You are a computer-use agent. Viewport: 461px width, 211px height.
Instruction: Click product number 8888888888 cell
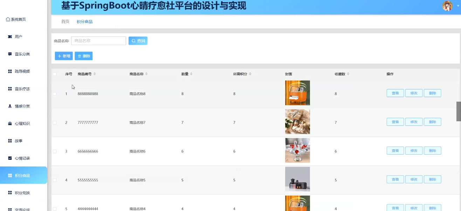(x=88, y=94)
